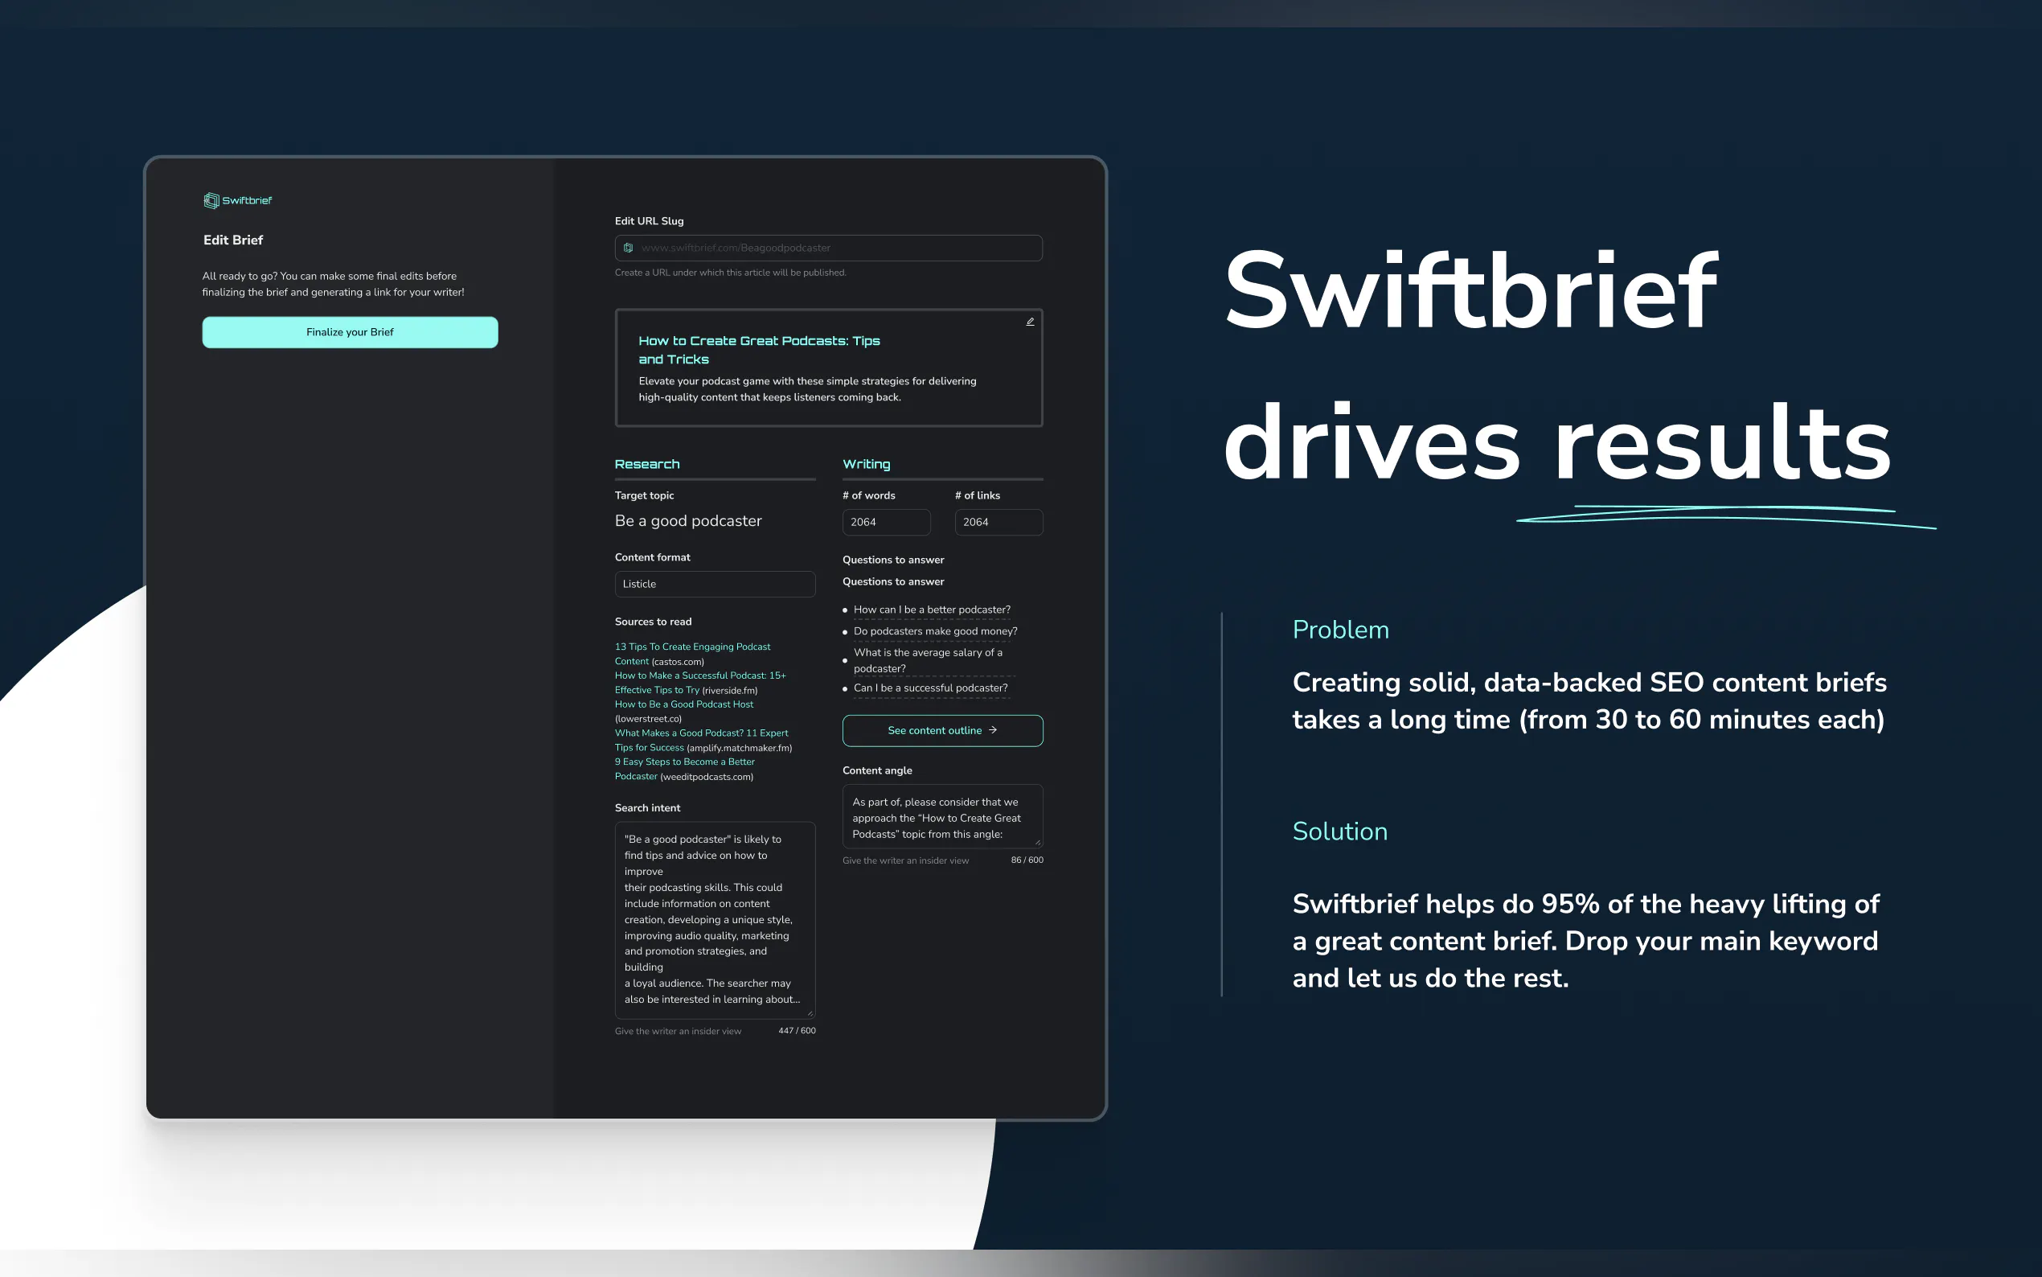Click the arrow icon in See content outline

(x=993, y=730)
